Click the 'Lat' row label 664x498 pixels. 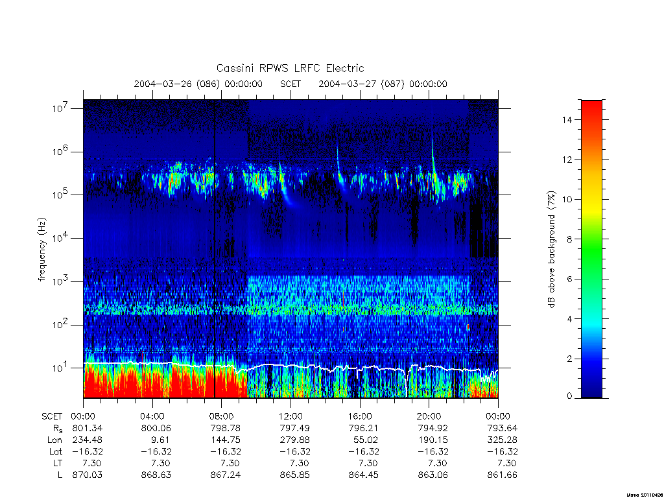coord(56,452)
